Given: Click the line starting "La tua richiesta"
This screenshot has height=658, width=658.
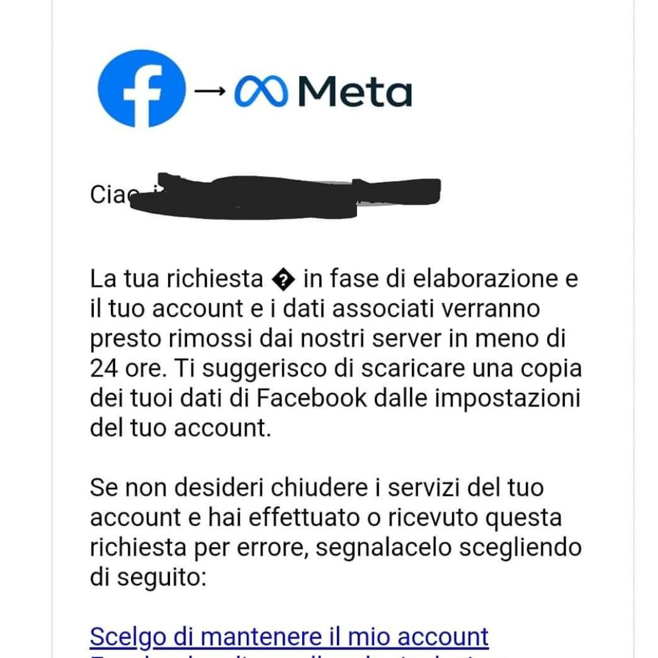Looking at the screenshot, I should [333, 280].
